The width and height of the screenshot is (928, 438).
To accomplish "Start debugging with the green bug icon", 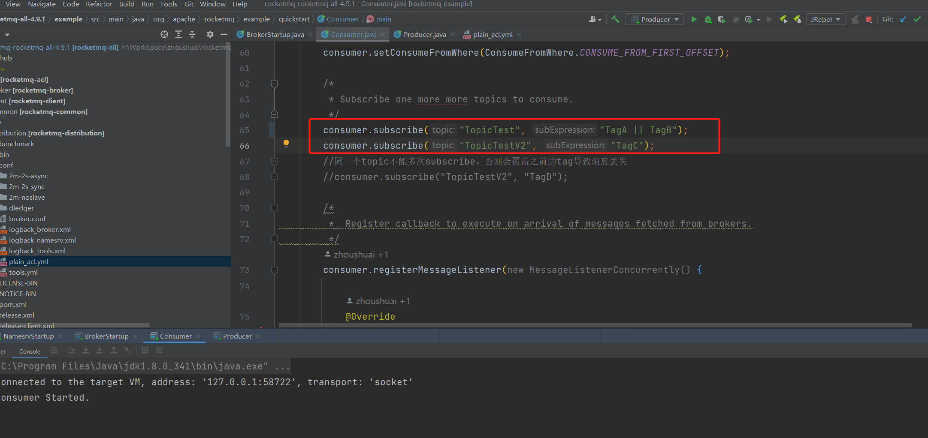I will pyautogui.click(x=708, y=19).
